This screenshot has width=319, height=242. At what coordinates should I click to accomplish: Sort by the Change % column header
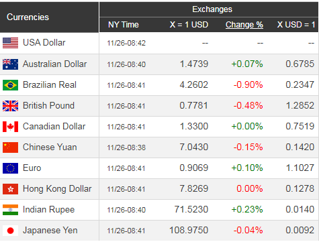pos(244,25)
